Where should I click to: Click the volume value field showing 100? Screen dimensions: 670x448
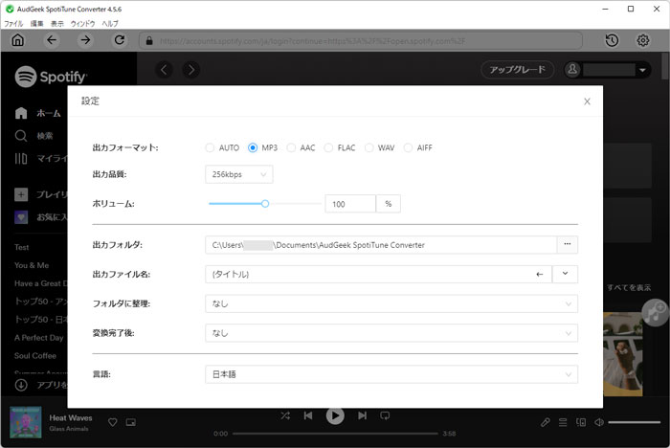(x=350, y=204)
